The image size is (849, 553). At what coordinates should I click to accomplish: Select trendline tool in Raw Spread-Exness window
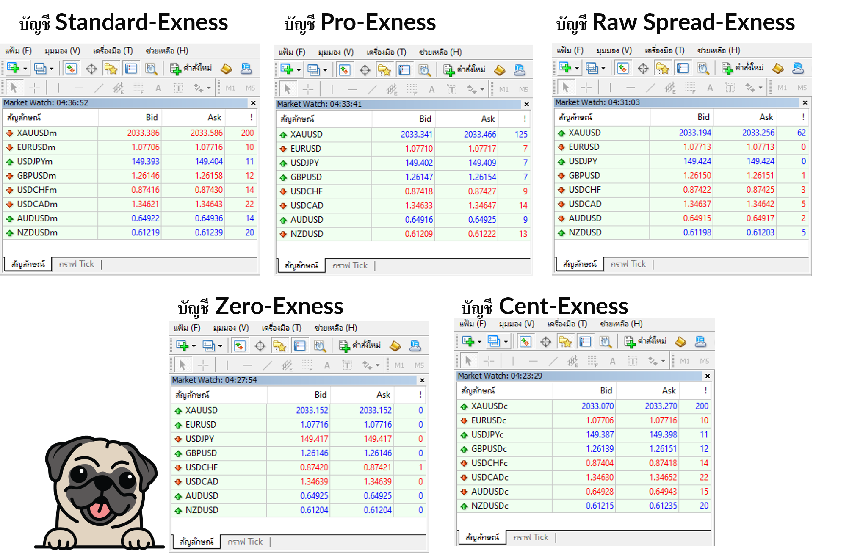650,88
